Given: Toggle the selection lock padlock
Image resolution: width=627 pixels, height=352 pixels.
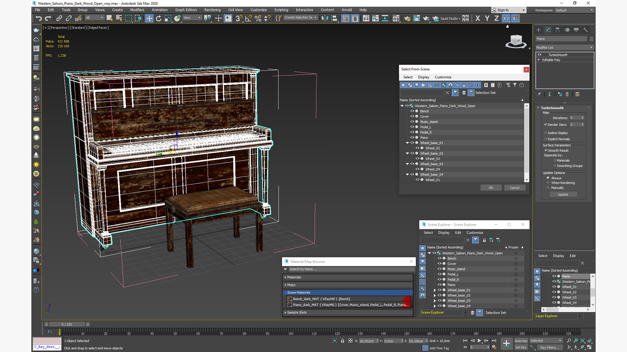Looking at the screenshot, I should (343, 341).
